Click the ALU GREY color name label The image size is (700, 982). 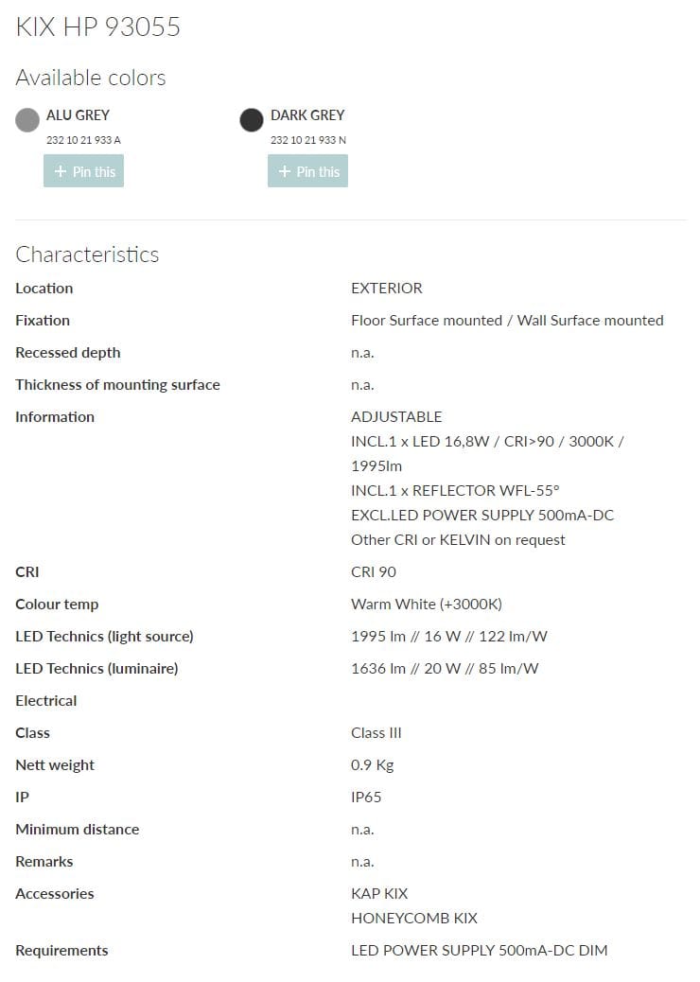tap(79, 114)
